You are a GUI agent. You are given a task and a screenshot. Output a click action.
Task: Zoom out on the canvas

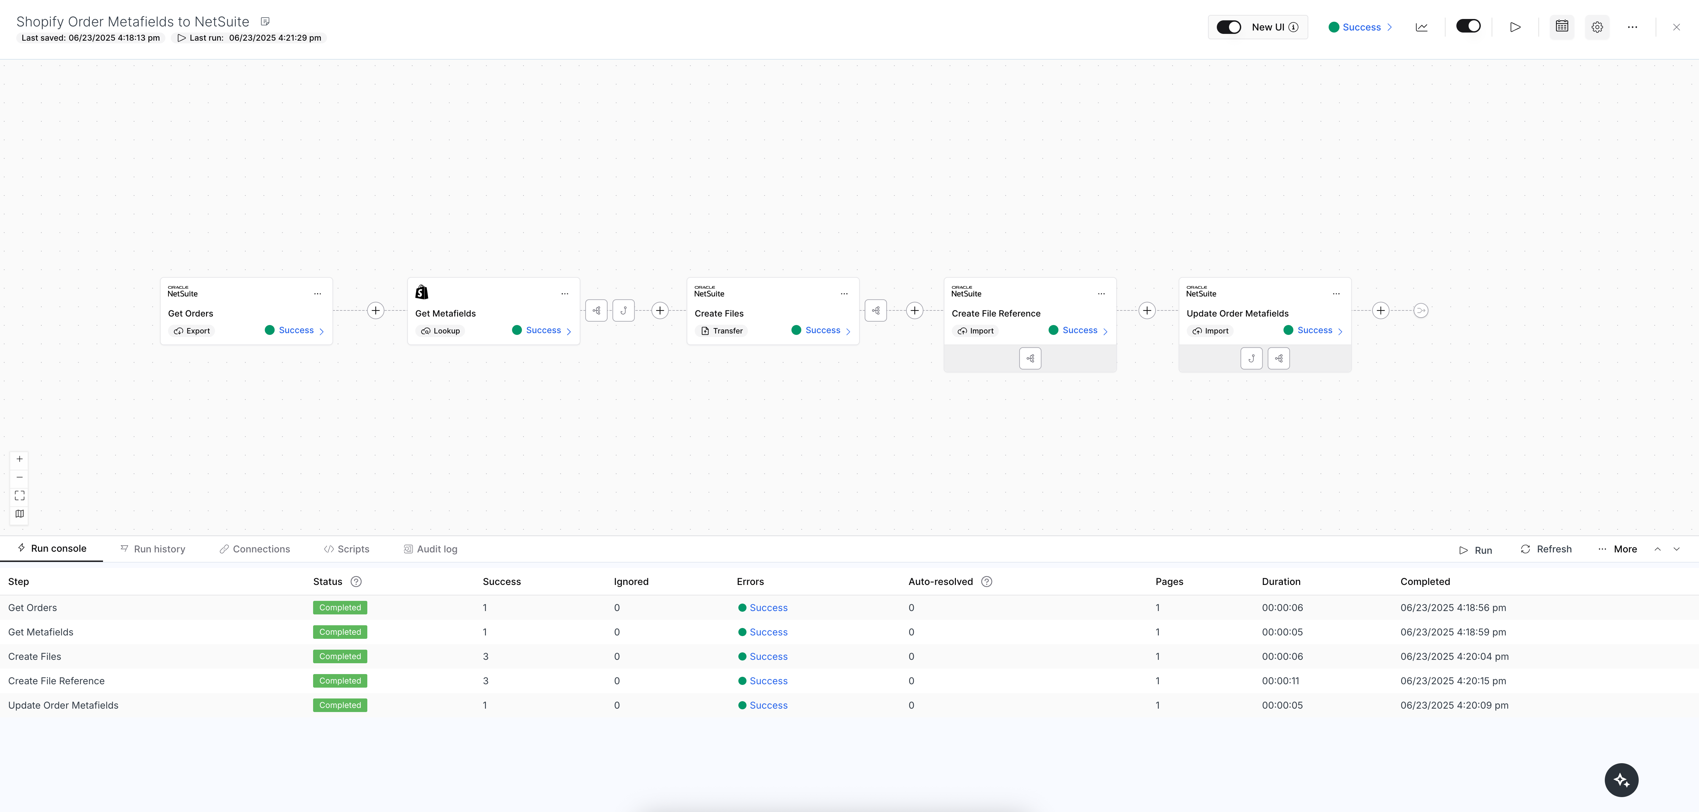tap(20, 477)
